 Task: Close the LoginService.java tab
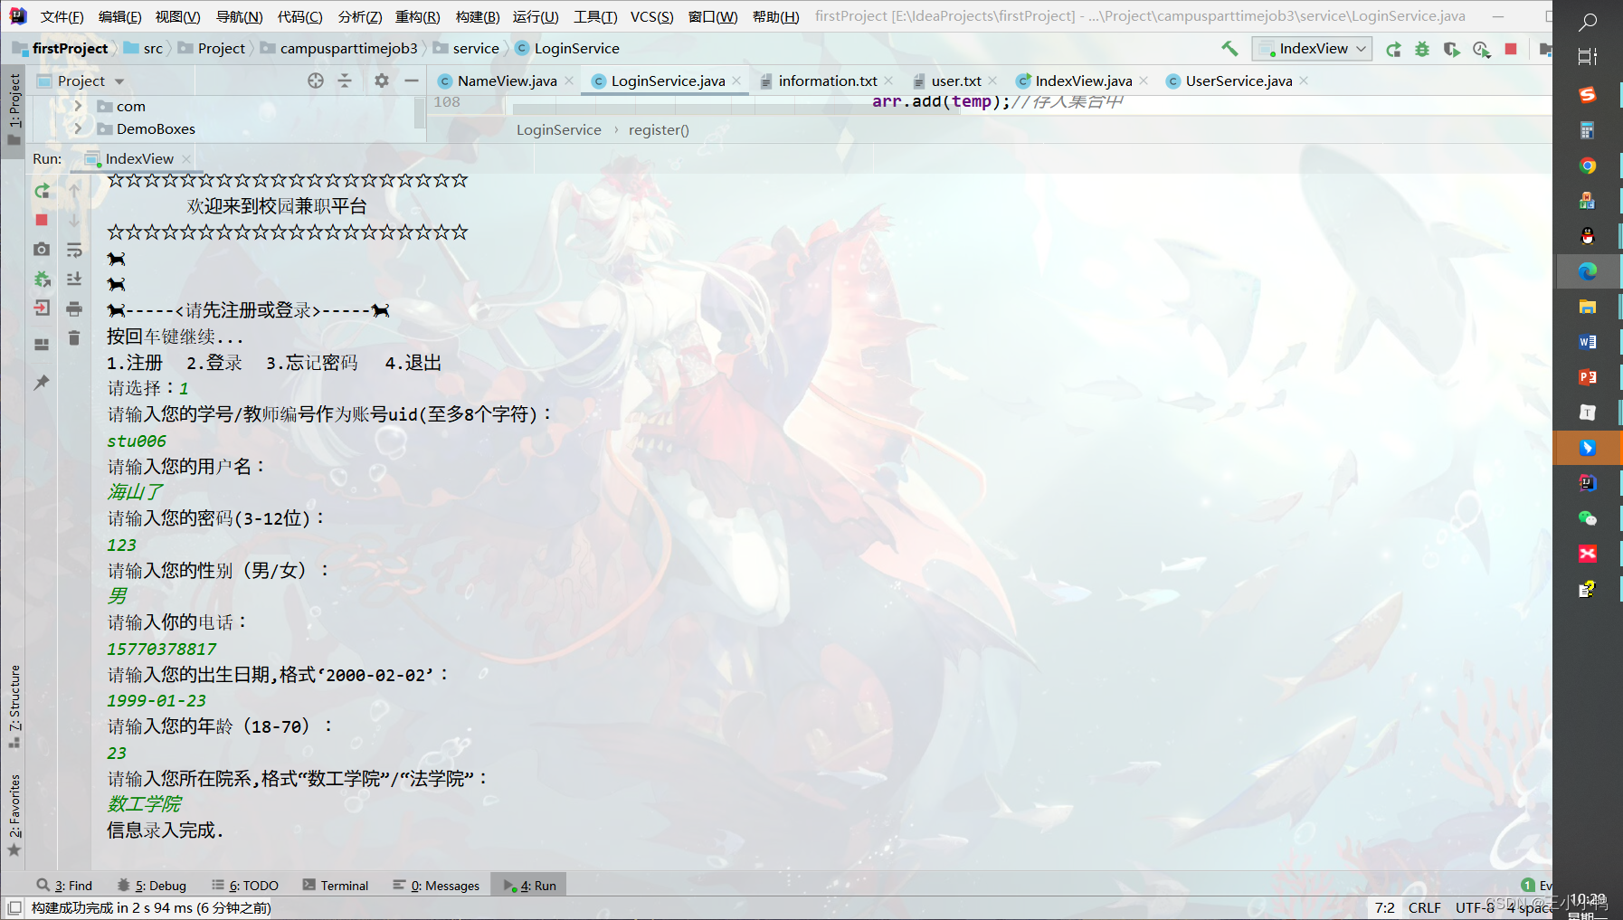pyautogui.click(x=737, y=81)
